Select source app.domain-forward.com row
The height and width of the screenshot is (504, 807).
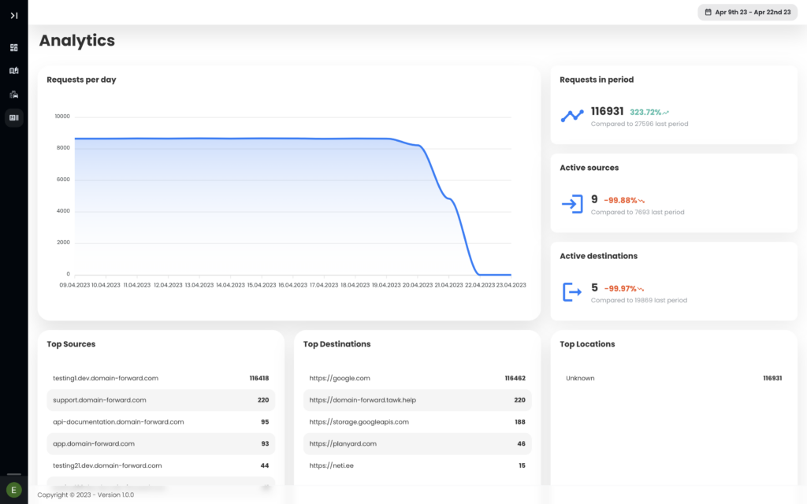pos(161,444)
